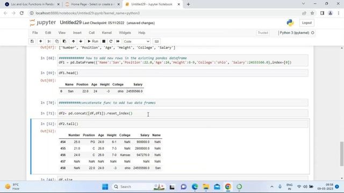Click the Logout button
The image size is (344, 193).
click(x=307, y=23)
